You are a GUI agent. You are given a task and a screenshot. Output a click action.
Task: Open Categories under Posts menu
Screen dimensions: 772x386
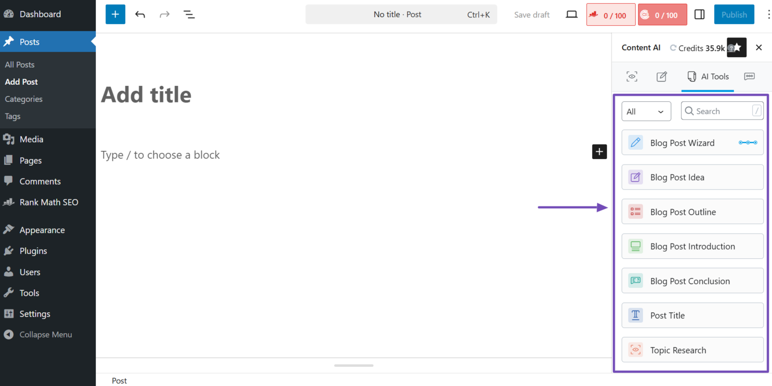[24, 99]
